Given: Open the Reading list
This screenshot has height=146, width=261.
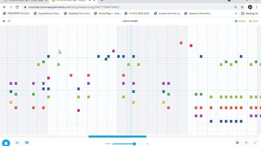Looking at the screenshot, I should pos(250,13).
